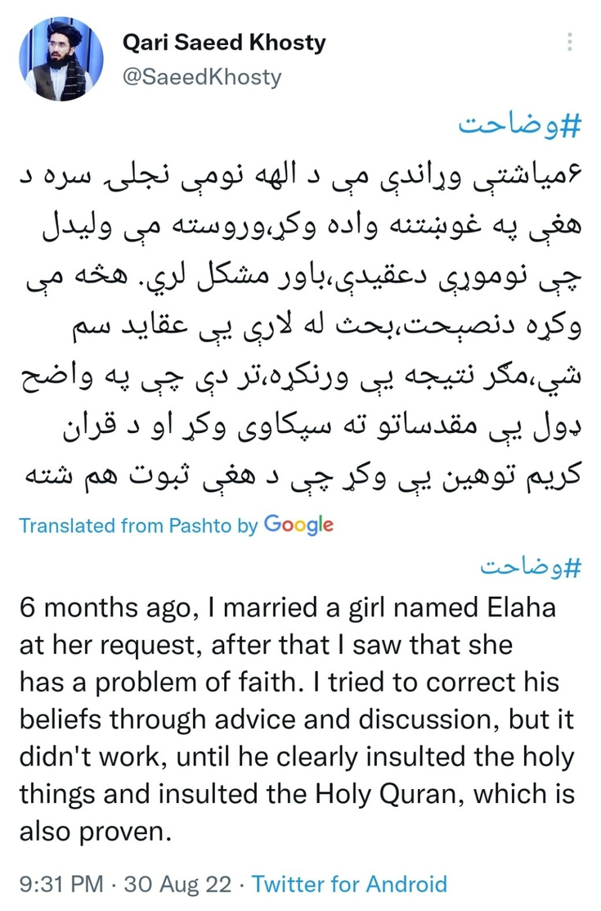
Task: Tap Qari Saeed Khosty's profile avatar
Action: click(x=61, y=59)
